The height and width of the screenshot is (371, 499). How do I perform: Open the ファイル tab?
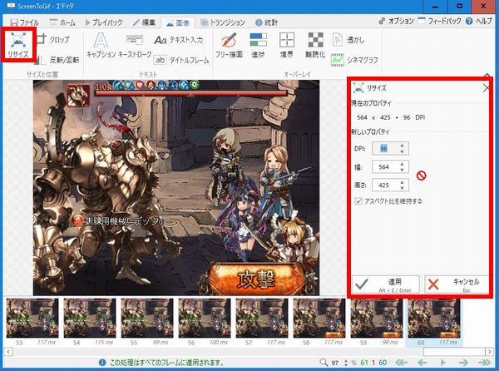[x=24, y=22]
